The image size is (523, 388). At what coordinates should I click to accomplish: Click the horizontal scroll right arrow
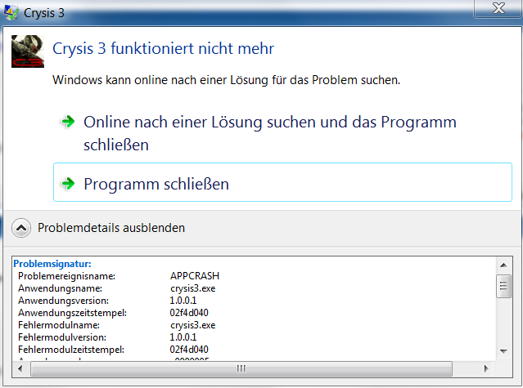click(485, 368)
